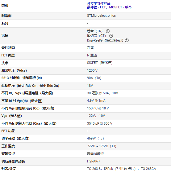Click the 卷带 (TR) packaging text
Viewport: 171px width, 173px height.
(x=95, y=31)
